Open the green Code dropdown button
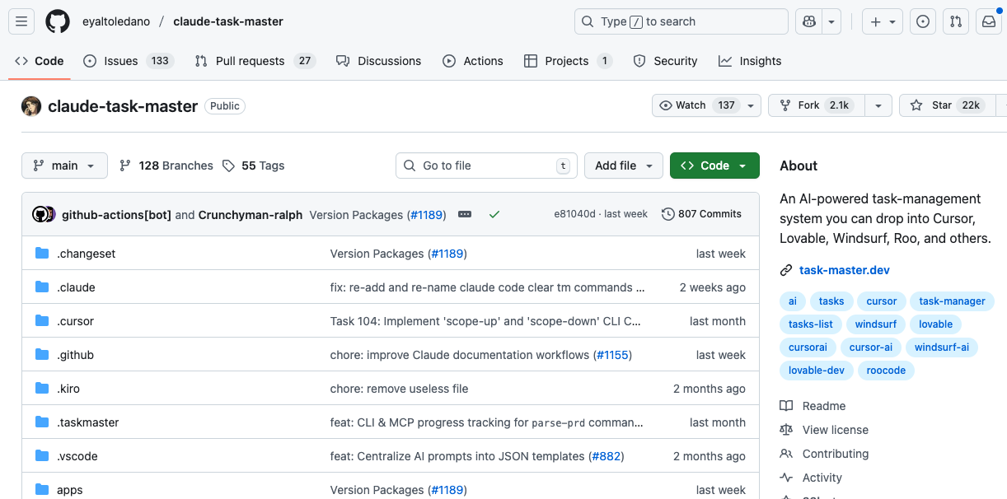 [x=714, y=166]
